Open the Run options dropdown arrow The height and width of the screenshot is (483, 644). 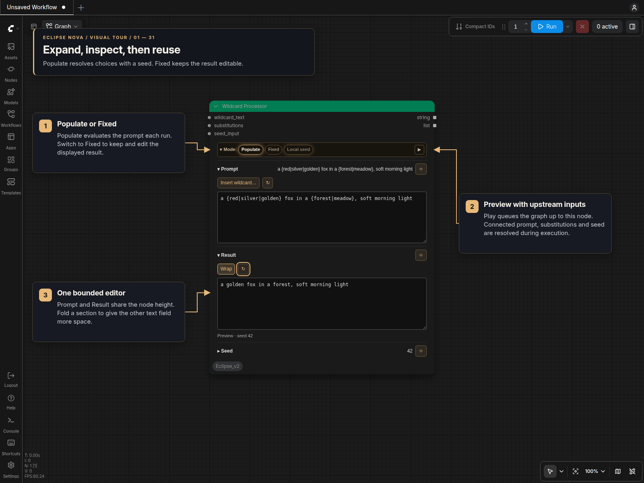click(x=568, y=27)
